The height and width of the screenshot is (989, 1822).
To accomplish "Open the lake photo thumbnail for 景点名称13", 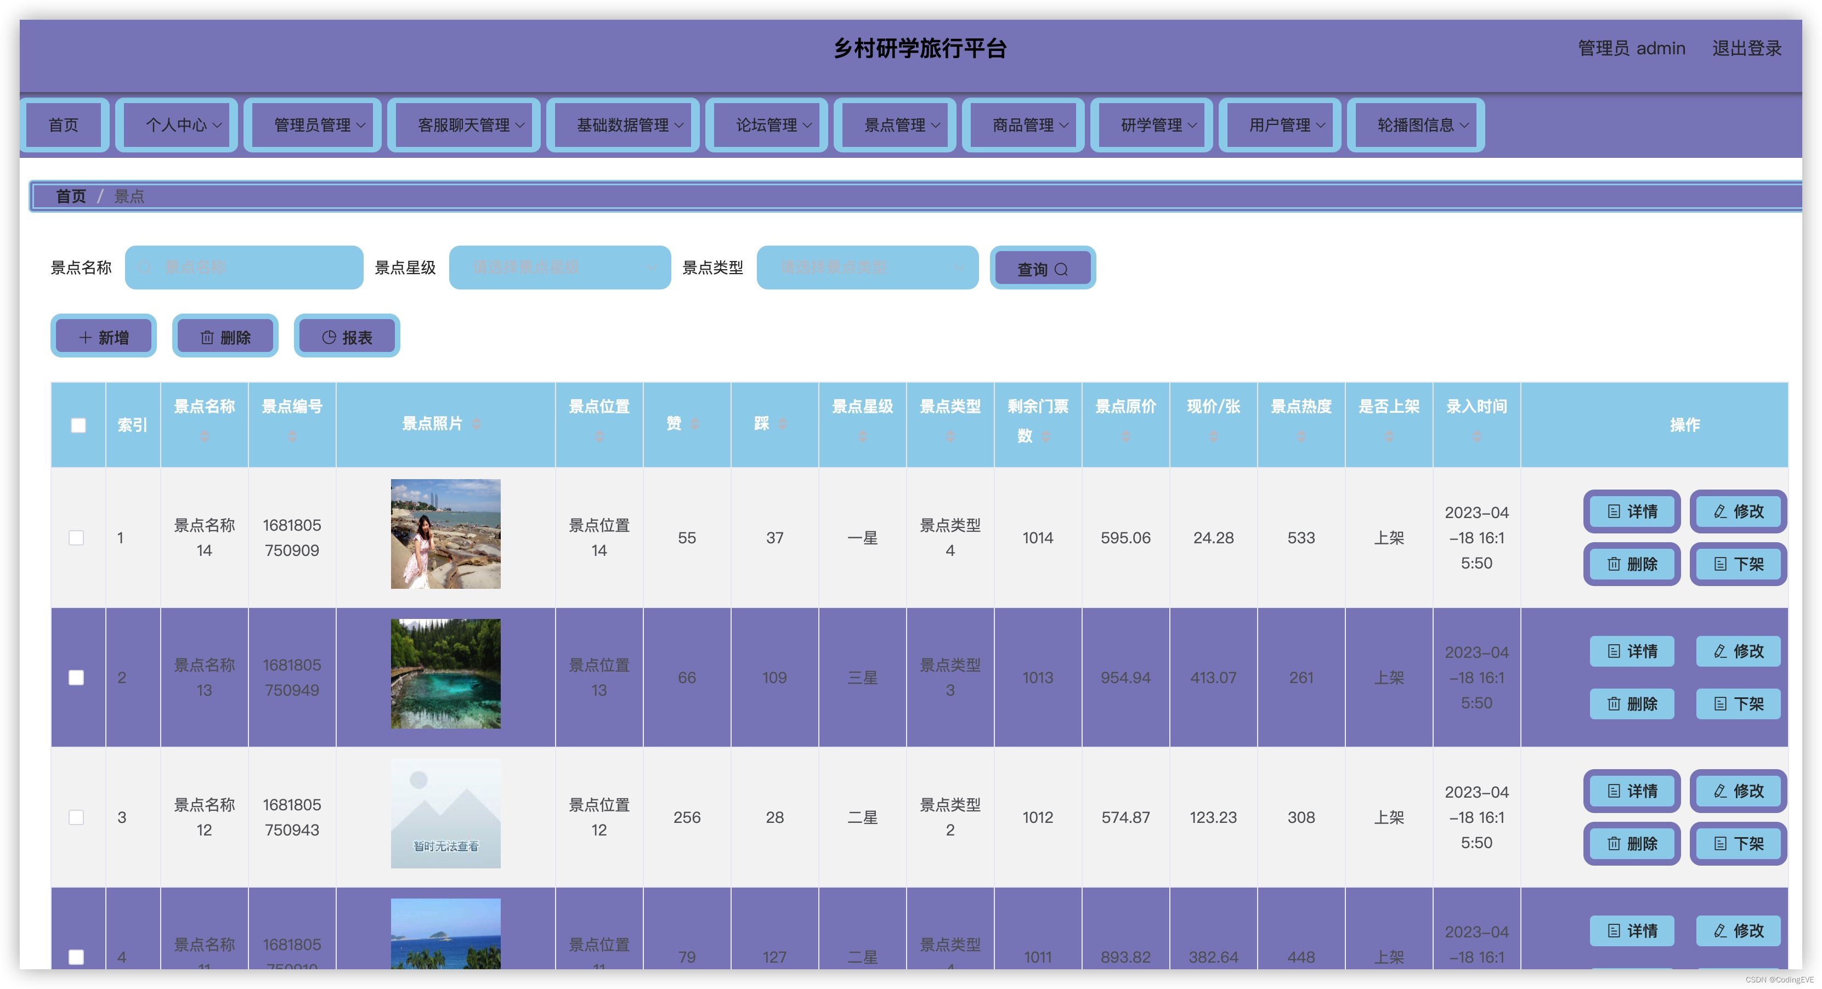I will (x=445, y=674).
